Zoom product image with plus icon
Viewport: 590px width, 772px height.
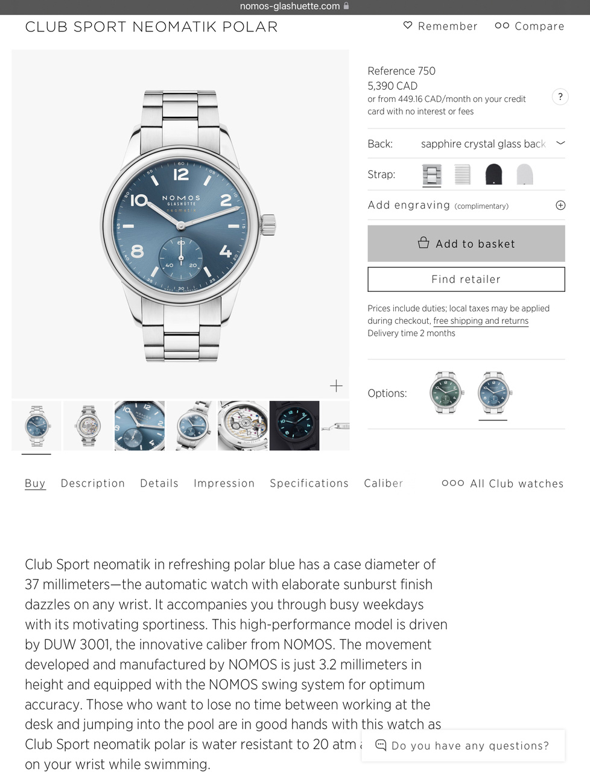pyautogui.click(x=336, y=385)
